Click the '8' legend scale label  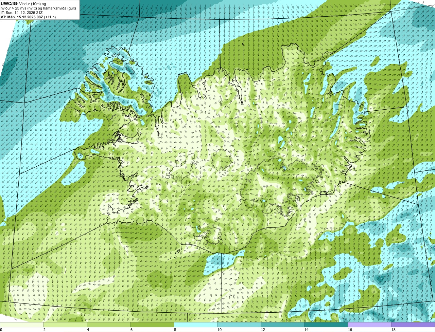[175, 330]
